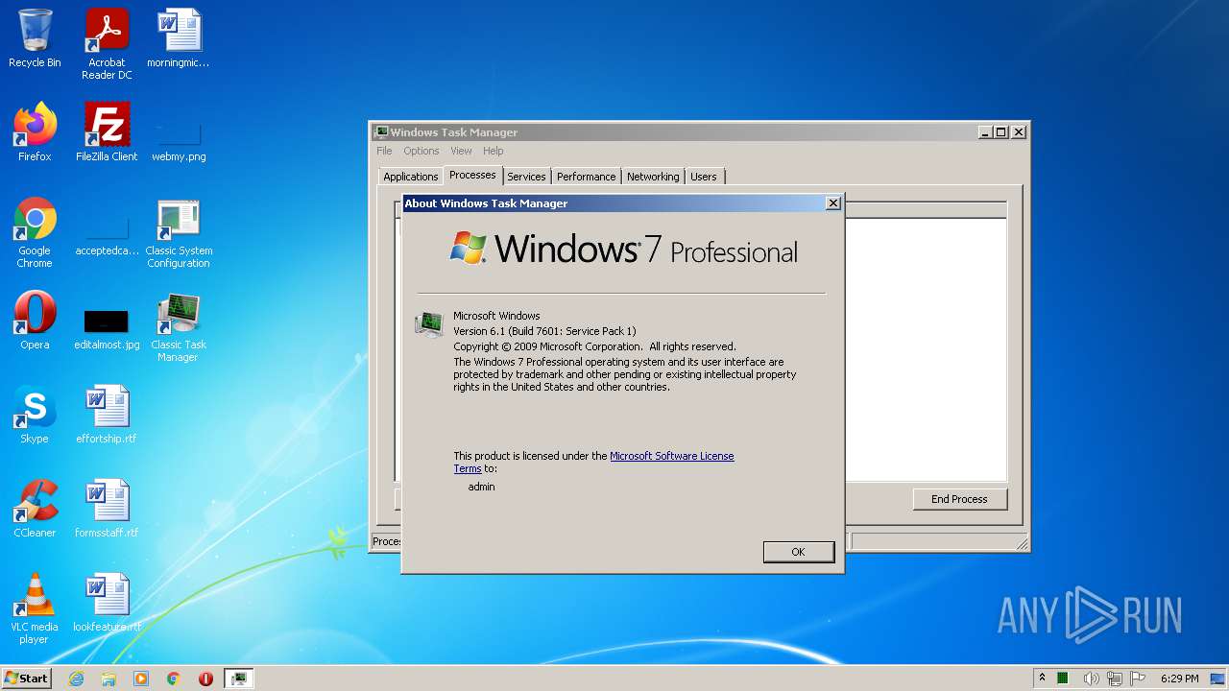Screen dimensions: 1229x691
Task: Click the Opera taskbar icon
Action: coord(205,679)
